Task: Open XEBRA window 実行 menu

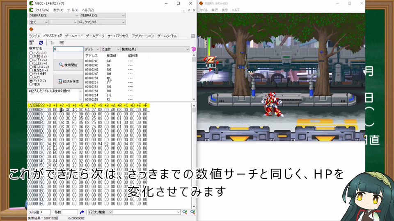Action: click(215, 10)
